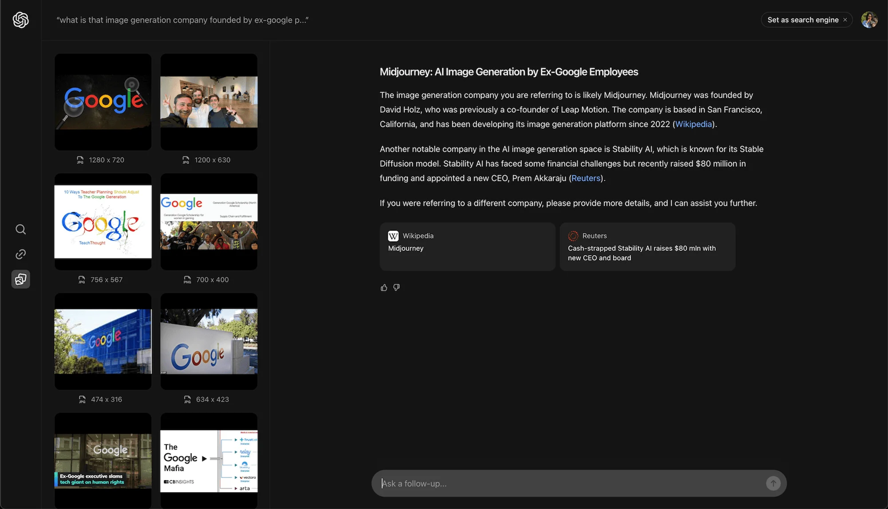The image size is (888, 509).
Task: Click the Reuters icon on the citation card
Action: (573, 236)
